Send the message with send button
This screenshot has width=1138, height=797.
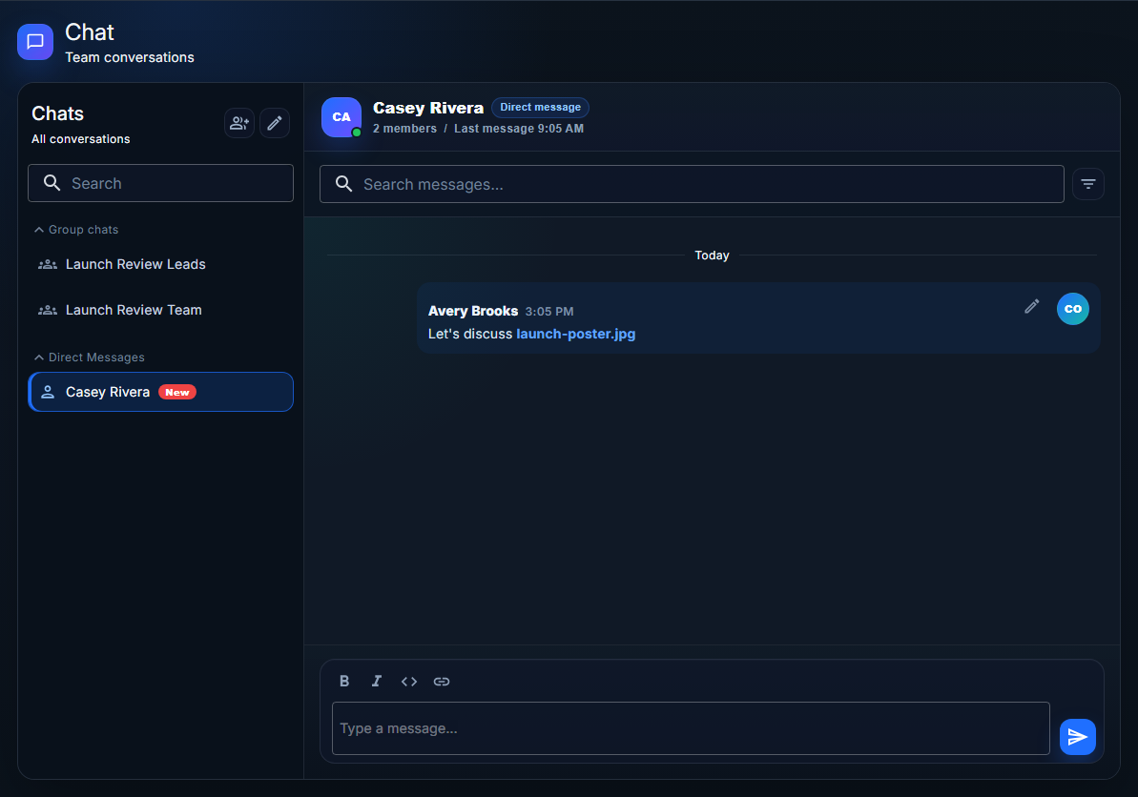click(x=1077, y=737)
